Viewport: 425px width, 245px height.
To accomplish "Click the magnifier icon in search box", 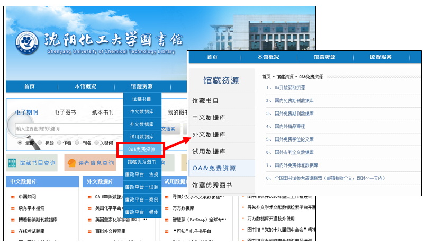I will coord(12,129).
